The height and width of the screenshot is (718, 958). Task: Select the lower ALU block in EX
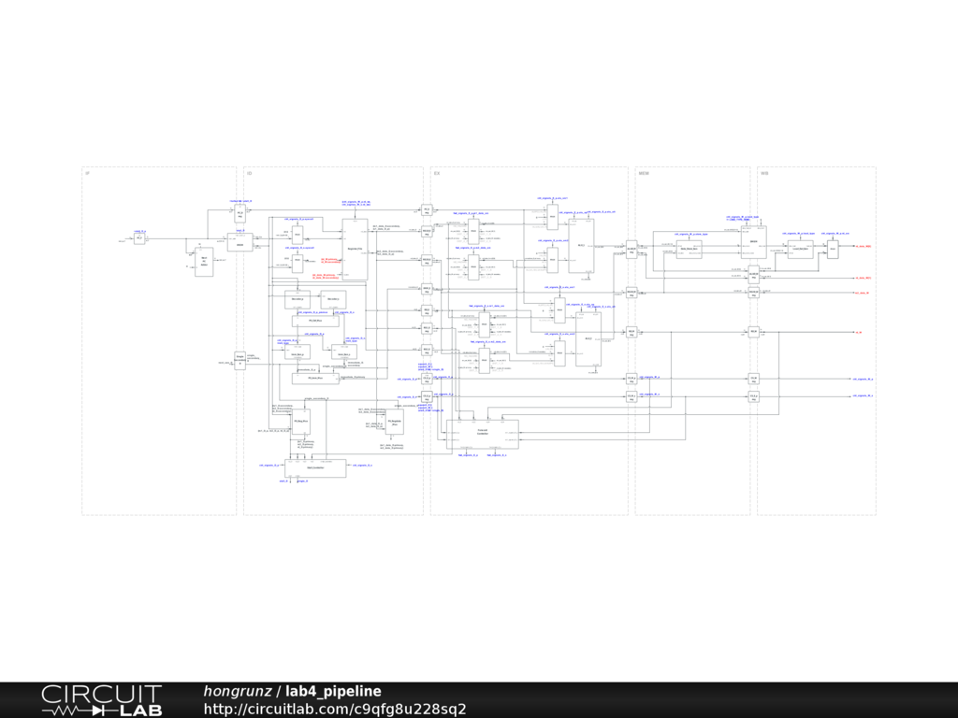click(588, 338)
